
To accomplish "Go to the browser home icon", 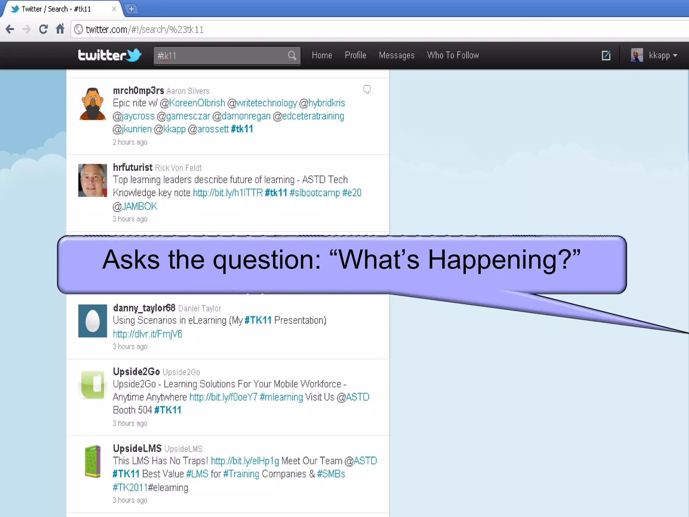I will [60, 29].
